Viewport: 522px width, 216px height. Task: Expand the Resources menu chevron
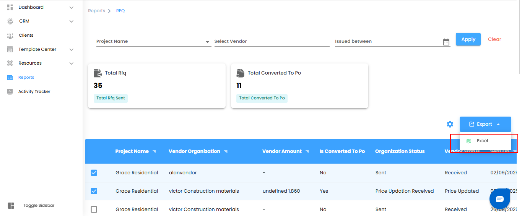[72, 63]
